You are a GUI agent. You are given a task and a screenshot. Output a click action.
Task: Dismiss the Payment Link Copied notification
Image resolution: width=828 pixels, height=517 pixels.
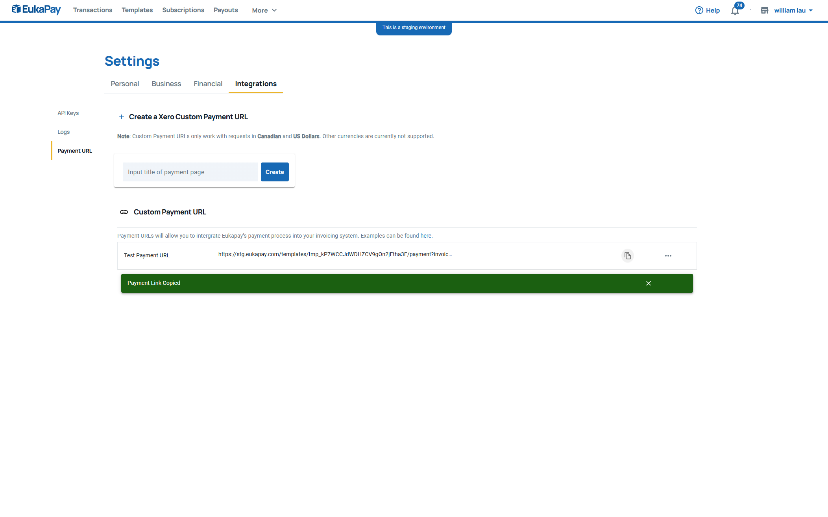coord(649,283)
